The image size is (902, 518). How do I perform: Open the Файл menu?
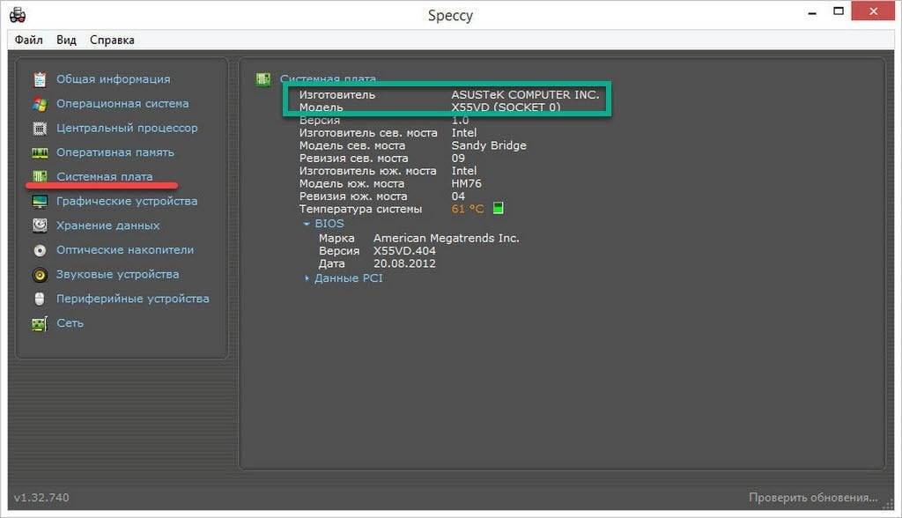point(28,40)
